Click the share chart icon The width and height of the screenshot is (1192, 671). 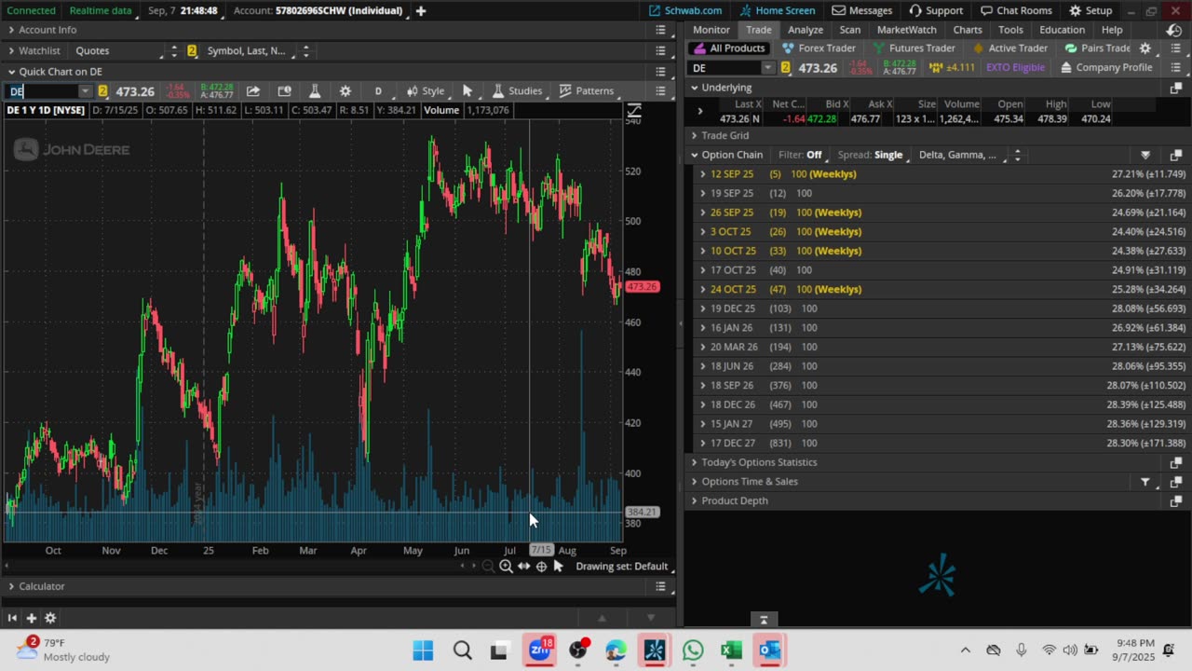253,91
